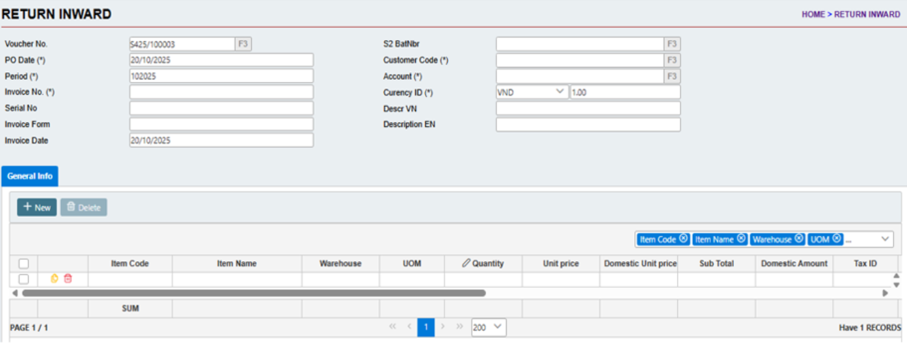Viewport: 907px width, 345px height.
Task: Open Account F3 lookup
Action: (672, 76)
